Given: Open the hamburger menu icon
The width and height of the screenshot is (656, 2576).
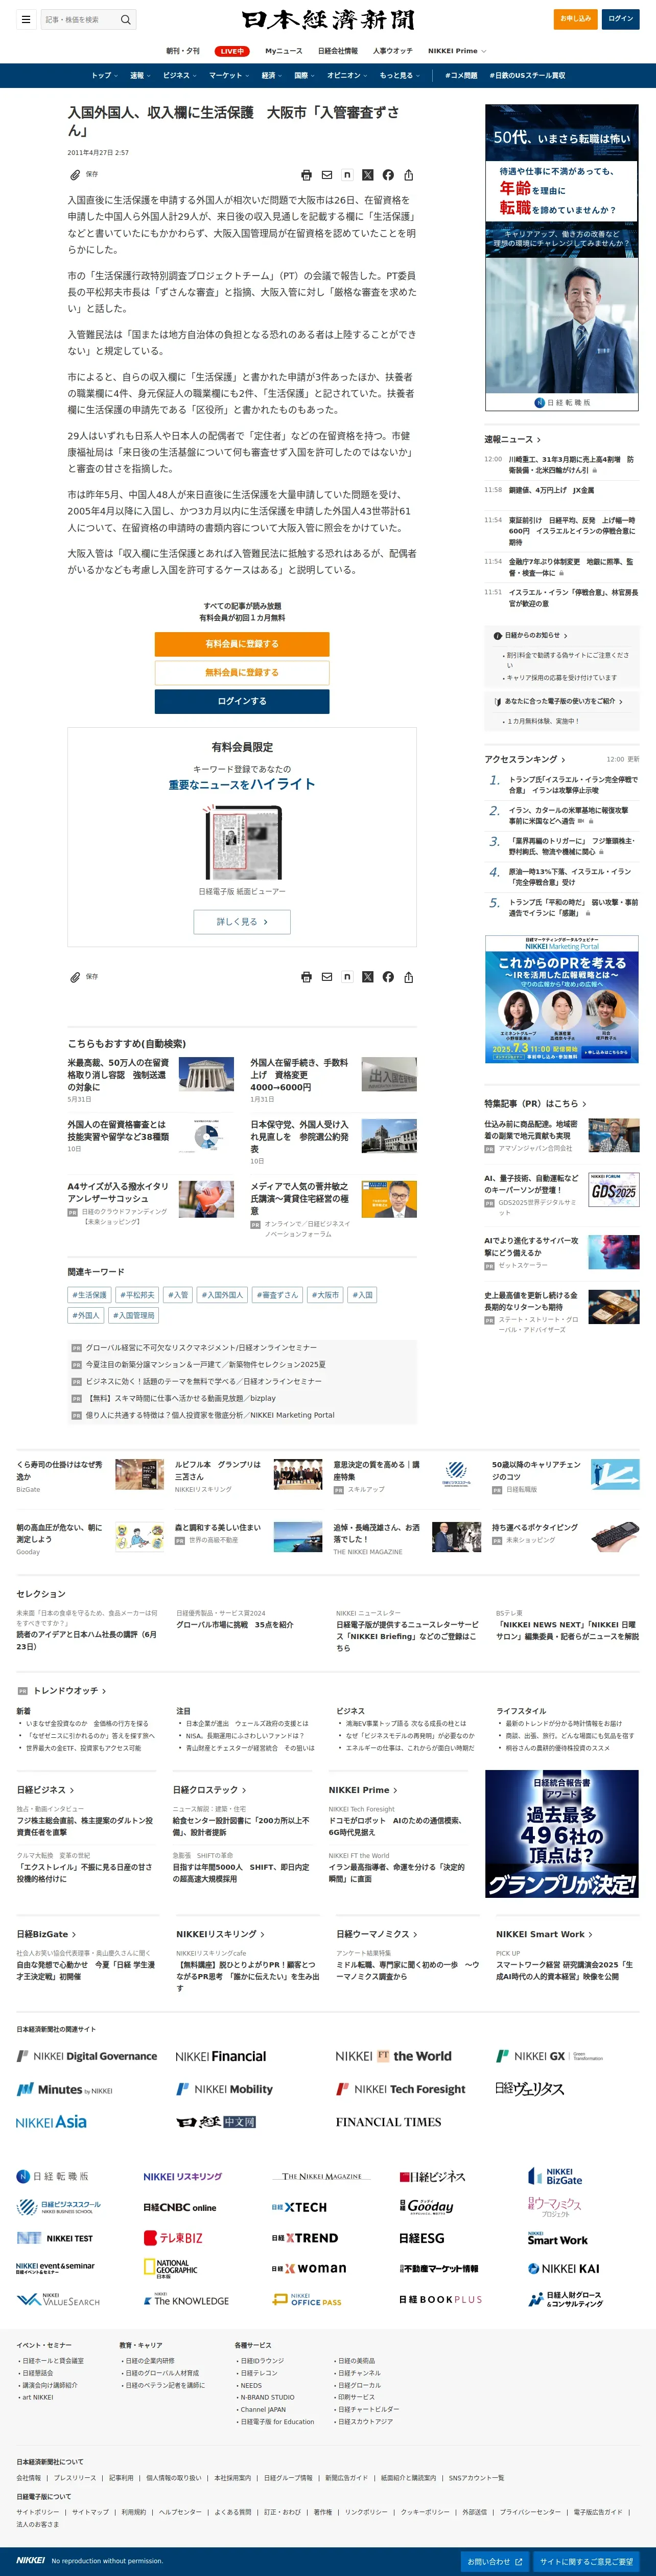Looking at the screenshot, I should tap(25, 19).
